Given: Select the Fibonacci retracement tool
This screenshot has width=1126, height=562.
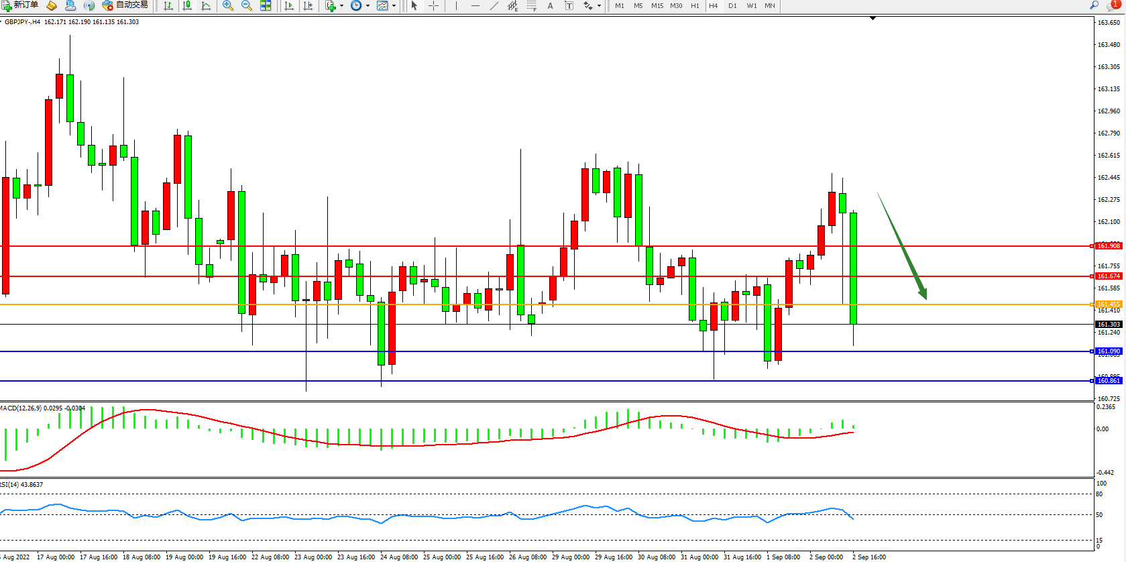Looking at the screenshot, I should (x=531, y=5).
